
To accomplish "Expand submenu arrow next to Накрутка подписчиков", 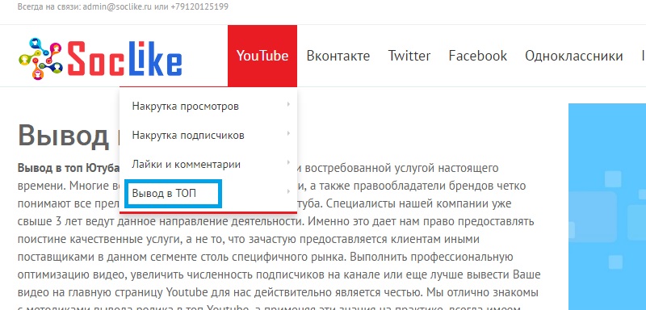I will pyautogui.click(x=288, y=133).
